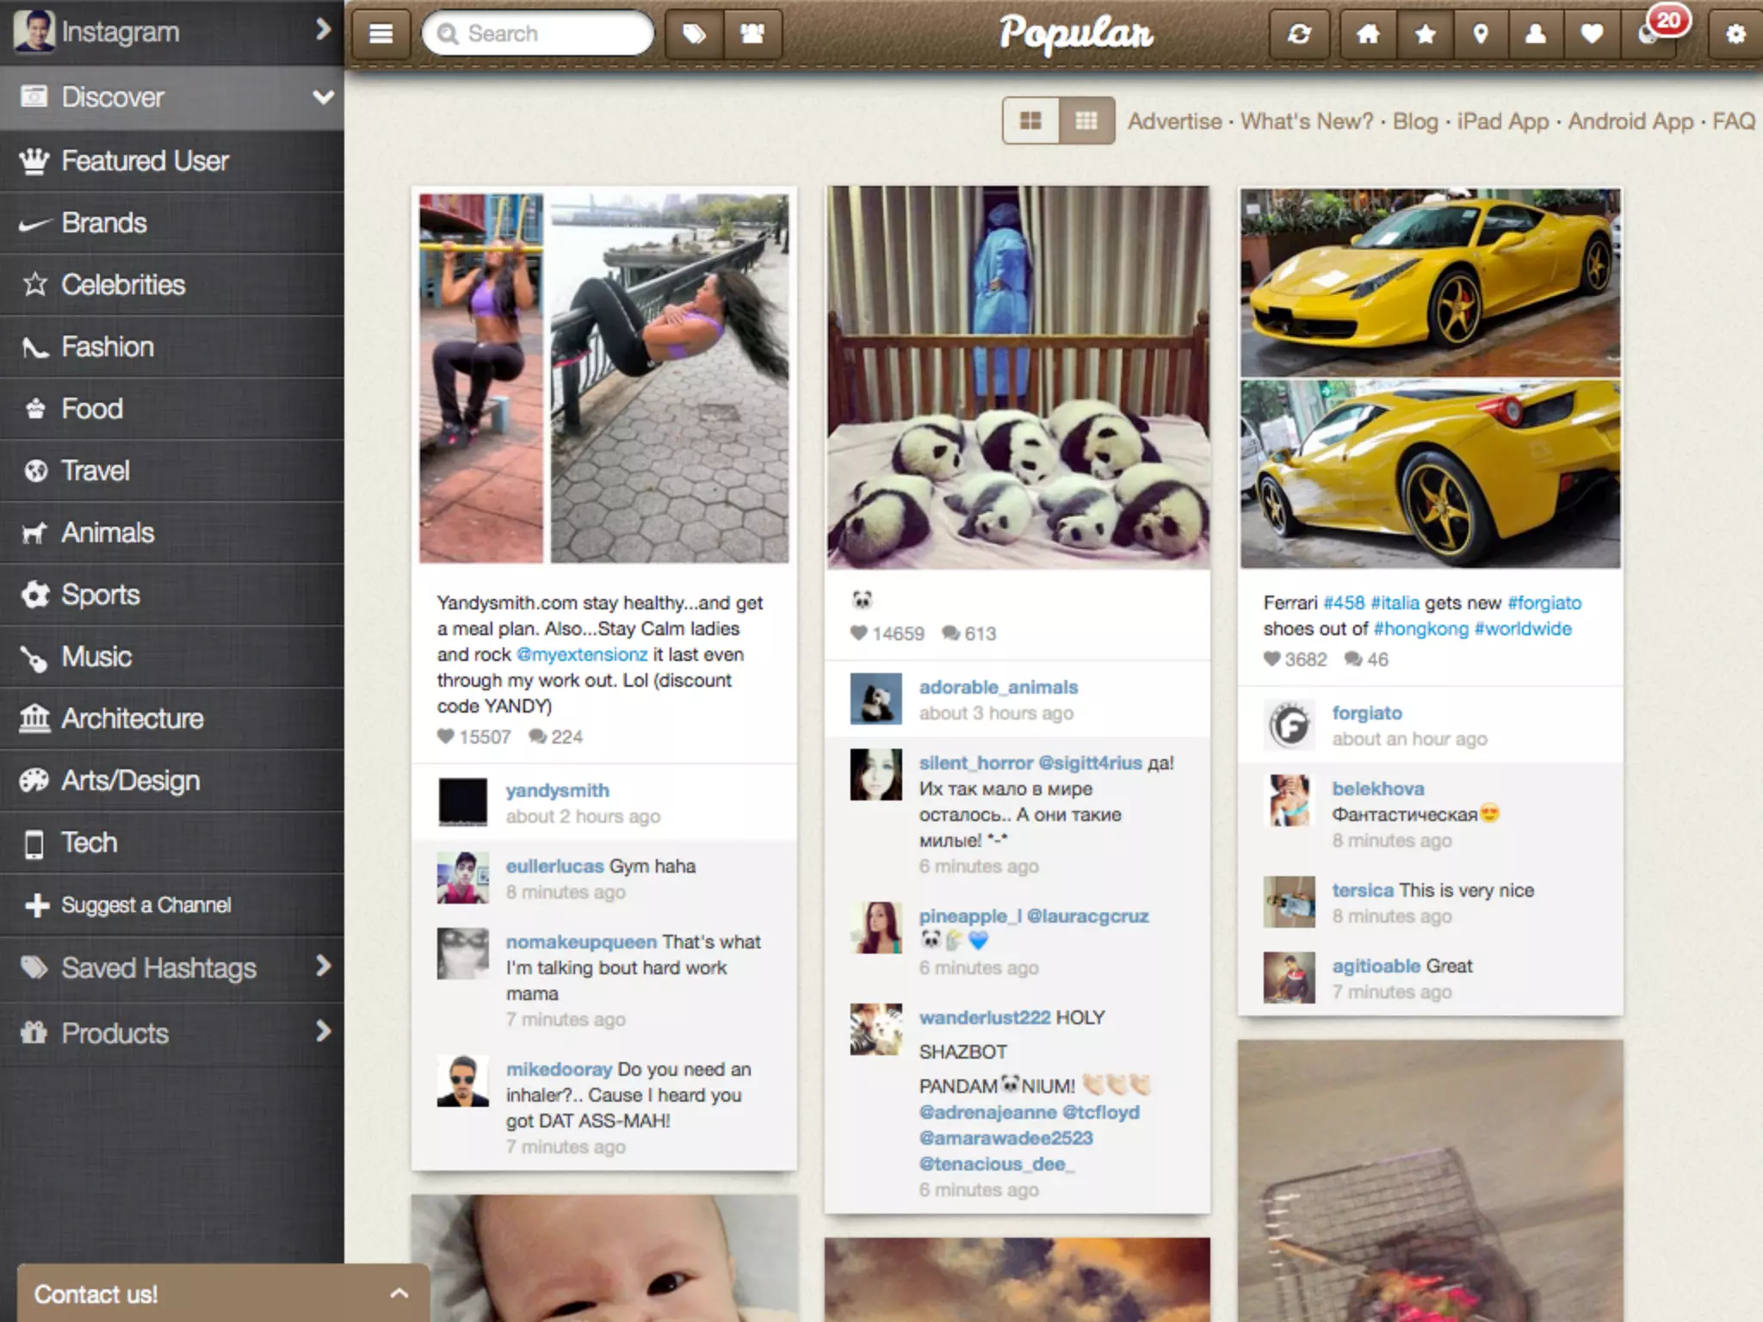Open the location pin icon
The width and height of the screenshot is (1763, 1322).
click(x=1481, y=34)
